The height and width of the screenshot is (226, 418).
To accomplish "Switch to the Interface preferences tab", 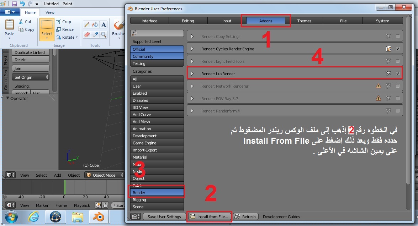I will 149,21.
